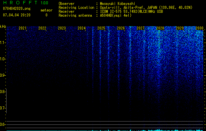This screenshot has width=206, height=131.
Task: Click the Receiving antenna label
Action: click(75, 15)
